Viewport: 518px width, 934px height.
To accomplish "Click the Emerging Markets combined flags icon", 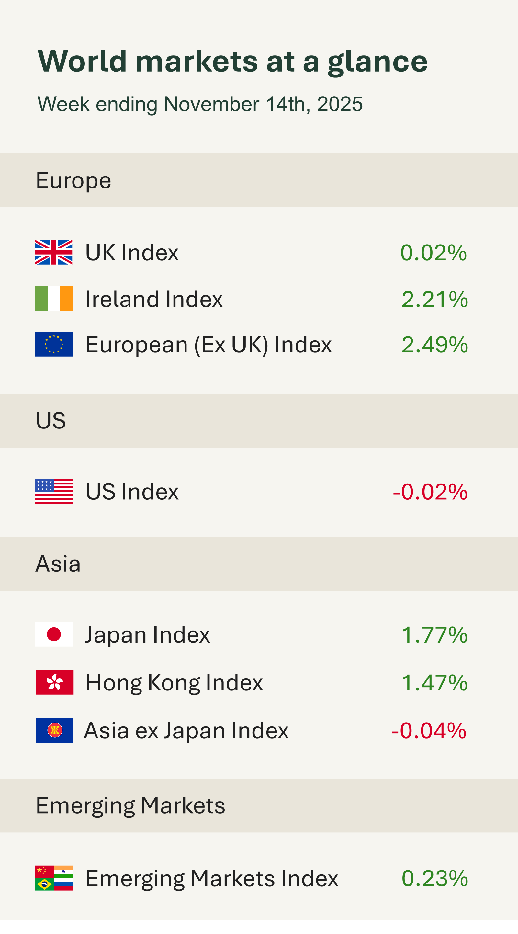I will pyautogui.click(x=54, y=878).
